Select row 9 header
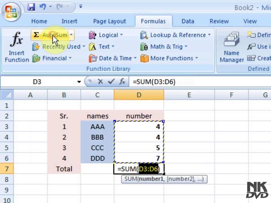The height and width of the screenshot is (203, 271). (6, 190)
